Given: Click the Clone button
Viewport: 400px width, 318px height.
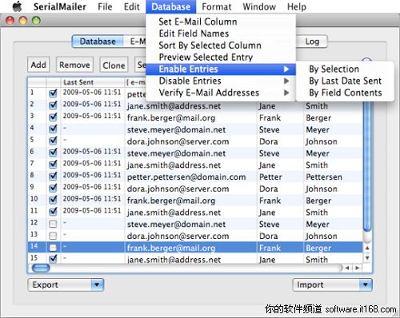Looking at the screenshot, I should point(114,65).
